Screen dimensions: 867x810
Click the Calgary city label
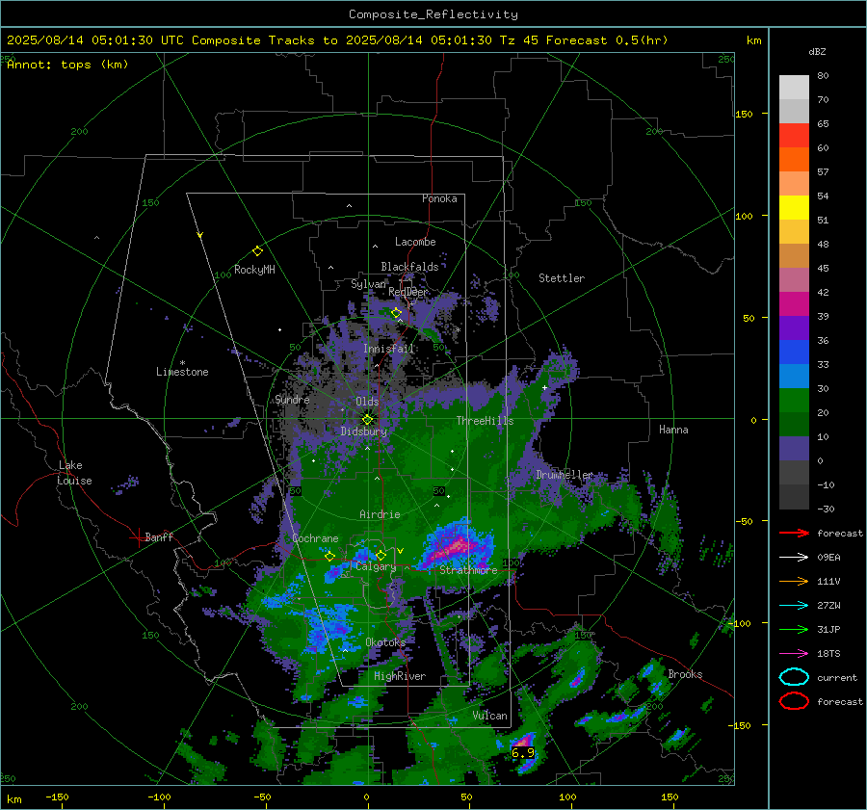coord(376,566)
